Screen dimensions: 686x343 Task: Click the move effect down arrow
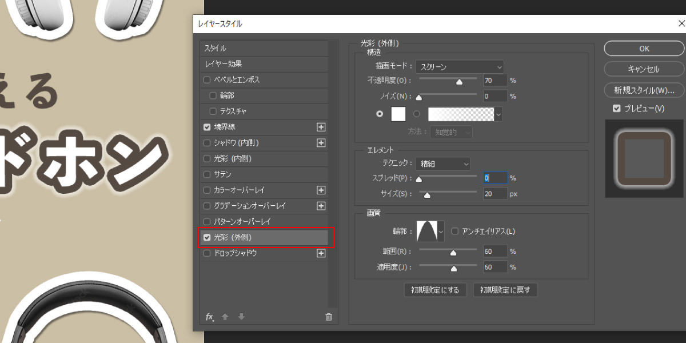tap(241, 317)
